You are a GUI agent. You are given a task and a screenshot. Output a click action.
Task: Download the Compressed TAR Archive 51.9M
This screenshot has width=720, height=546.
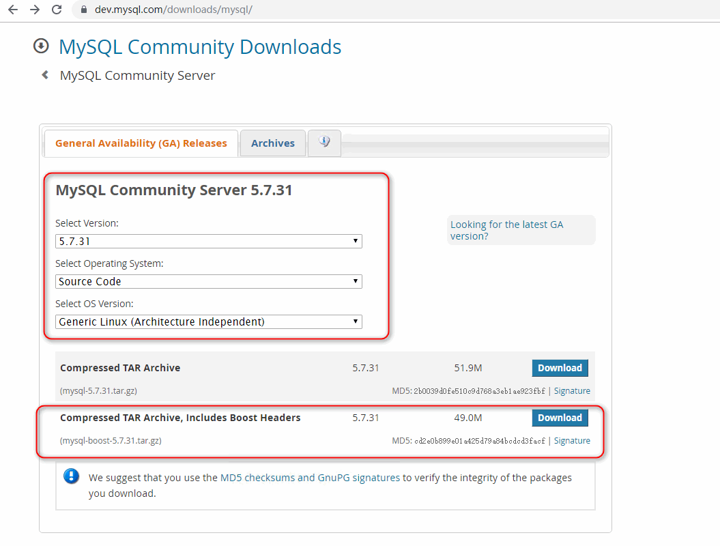(x=560, y=368)
